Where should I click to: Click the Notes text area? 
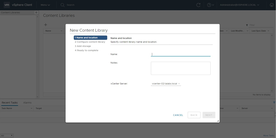point(180,68)
